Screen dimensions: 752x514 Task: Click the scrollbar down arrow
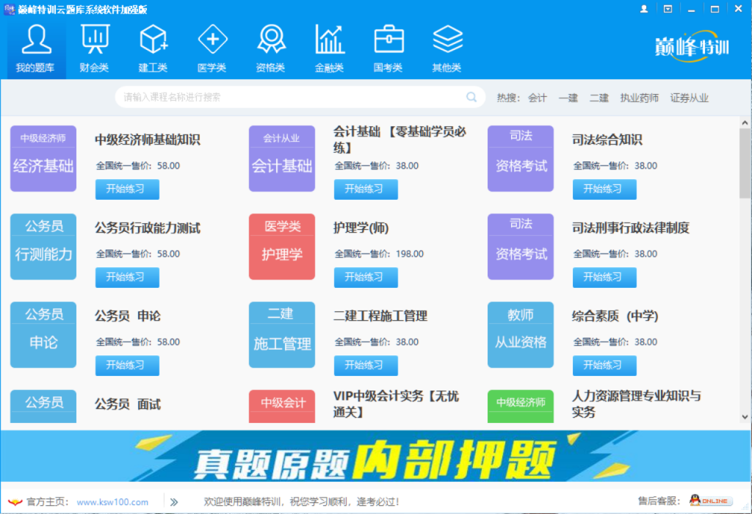[745, 417]
